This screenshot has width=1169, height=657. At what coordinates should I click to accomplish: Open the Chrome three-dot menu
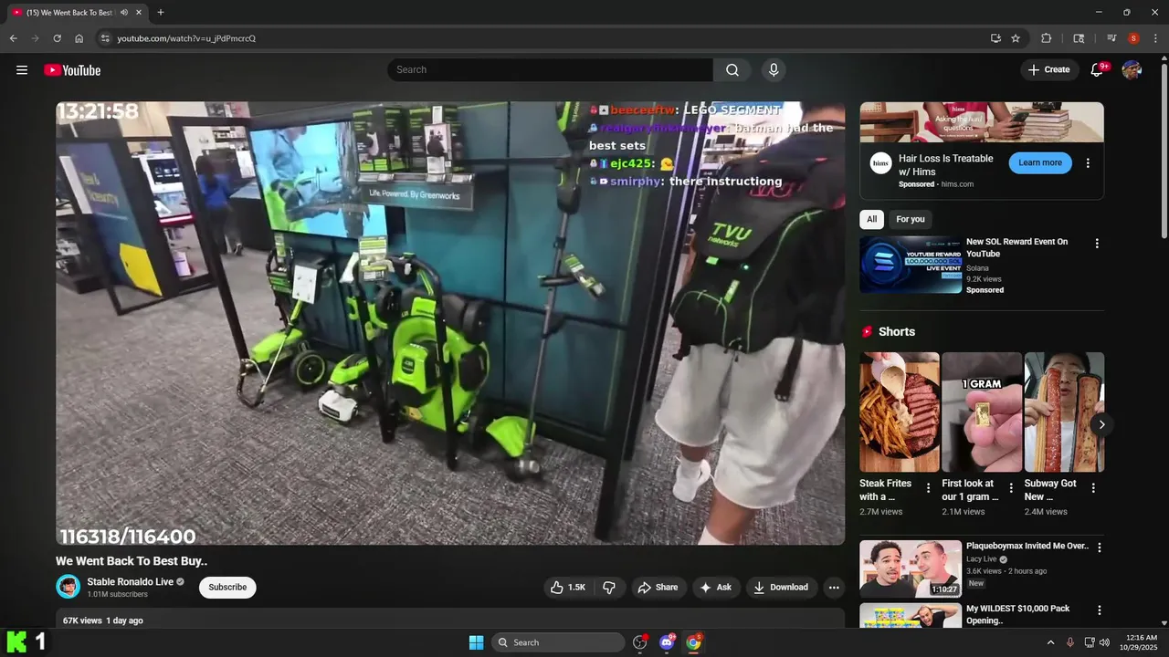pos(1155,38)
